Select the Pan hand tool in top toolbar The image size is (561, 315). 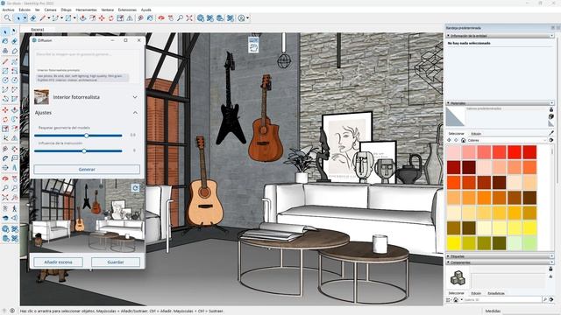click(171, 17)
